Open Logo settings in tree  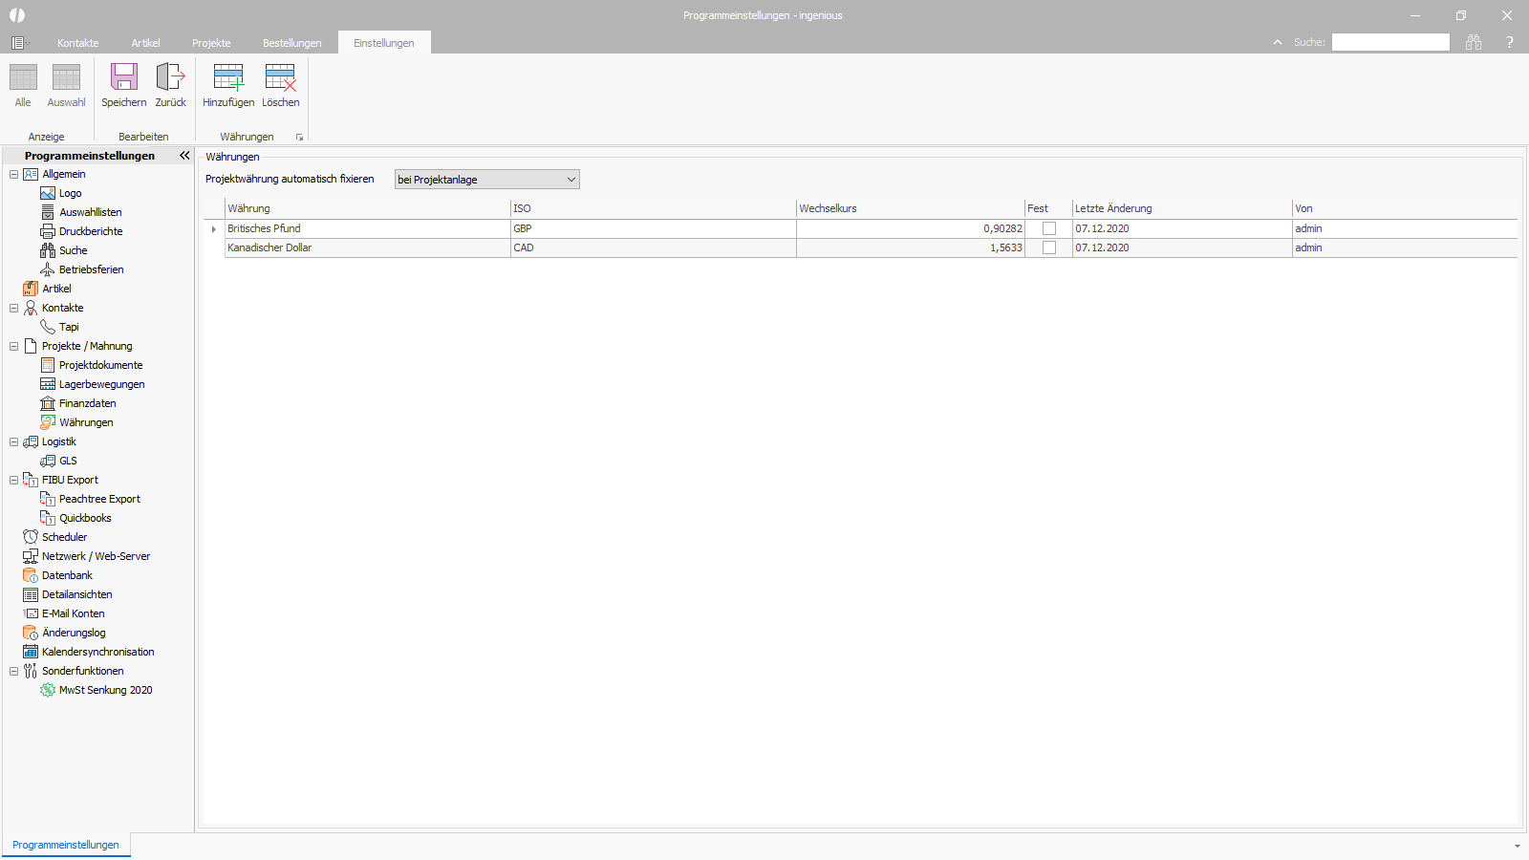[x=70, y=193]
